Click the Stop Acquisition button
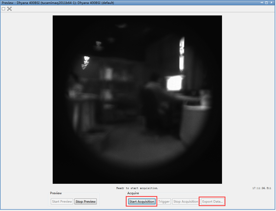276x211 pixels. [x=186, y=202]
